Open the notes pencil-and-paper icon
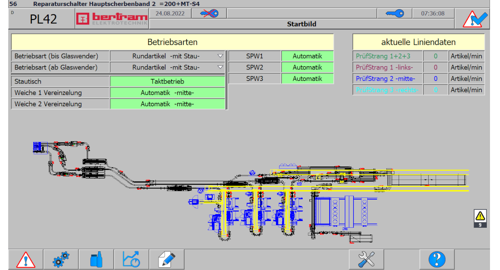The height and width of the screenshot is (270, 500). click(167, 260)
